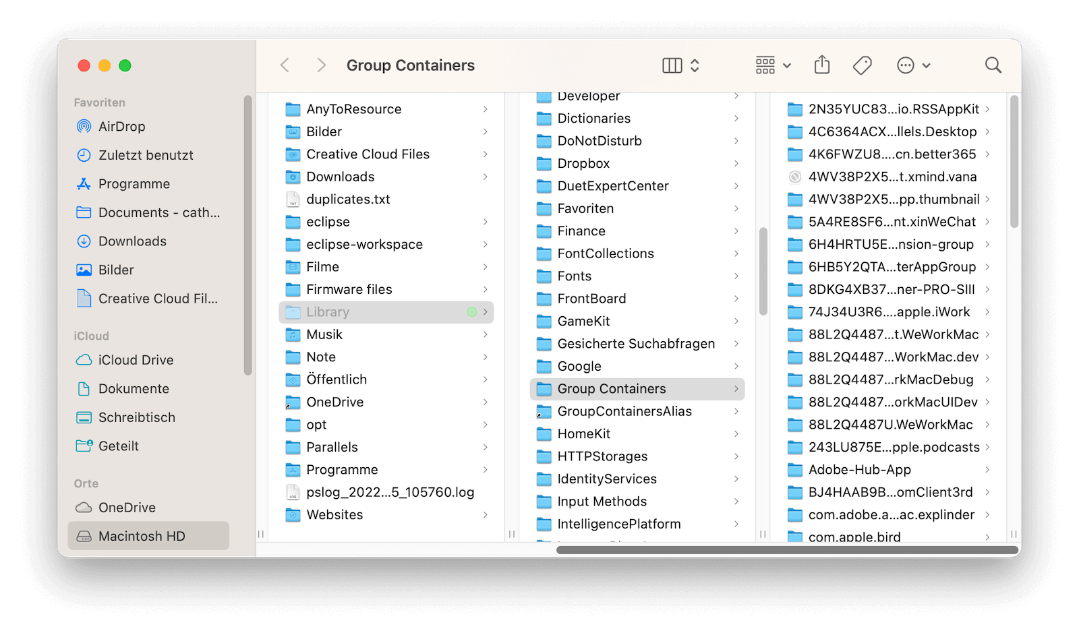
Task: Select the Library folder
Action: [386, 312]
